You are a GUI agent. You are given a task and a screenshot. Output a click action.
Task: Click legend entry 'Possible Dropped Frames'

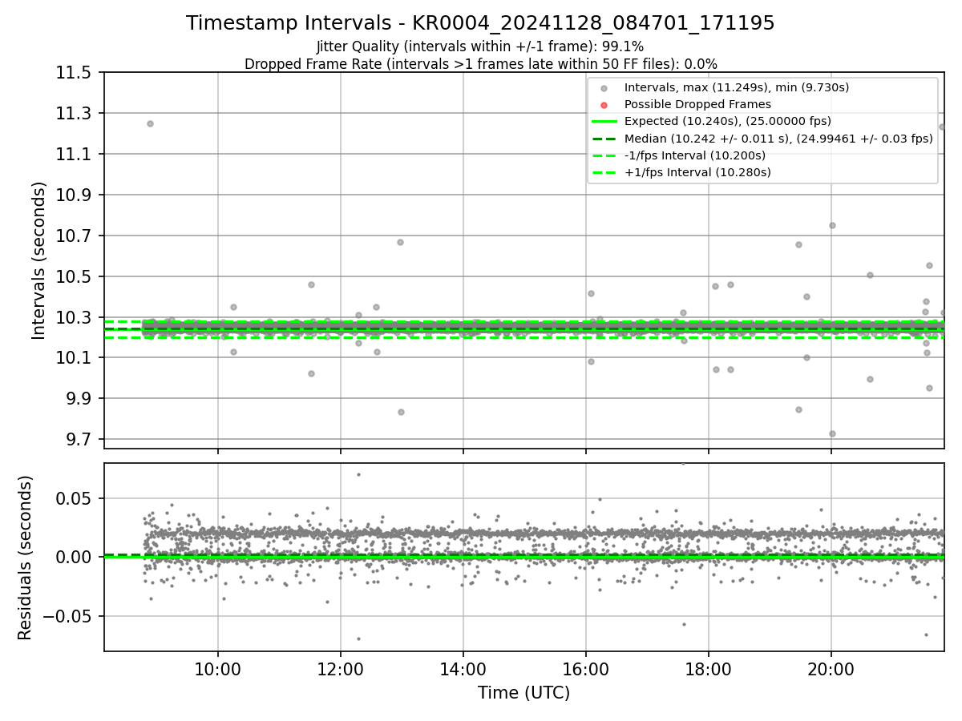[697, 104]
